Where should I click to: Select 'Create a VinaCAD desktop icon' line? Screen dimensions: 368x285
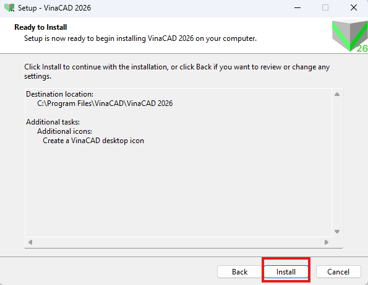tap(93, 141)
